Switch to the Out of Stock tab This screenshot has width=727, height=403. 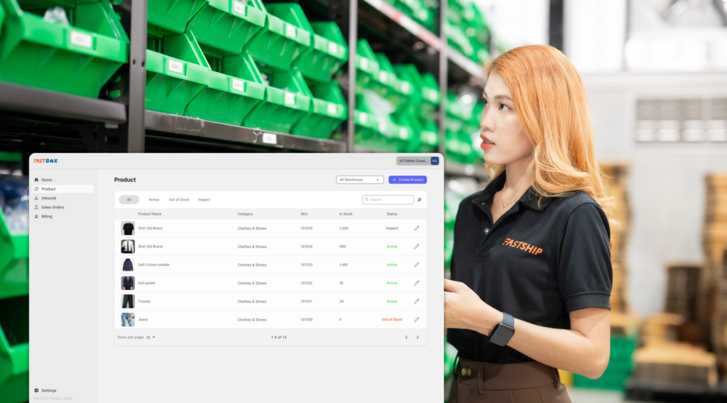pos(179,200)
